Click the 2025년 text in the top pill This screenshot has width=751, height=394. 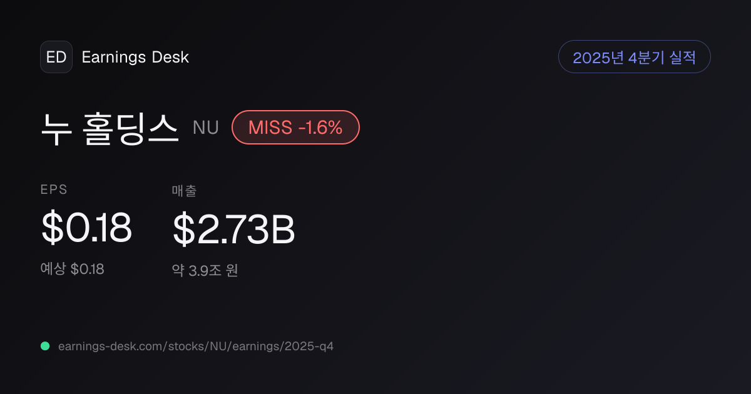tap(598, 58)
